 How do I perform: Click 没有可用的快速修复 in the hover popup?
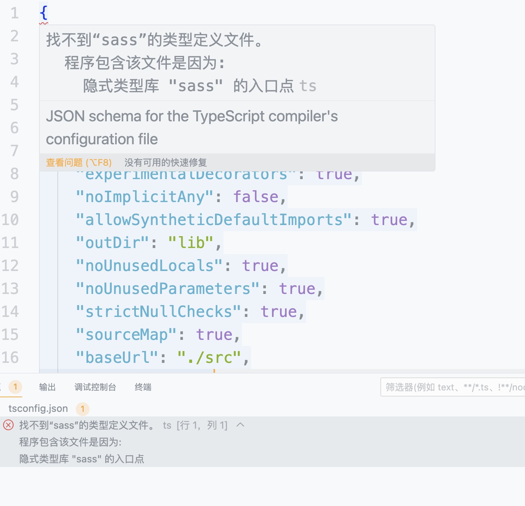(x=165, y=162)
